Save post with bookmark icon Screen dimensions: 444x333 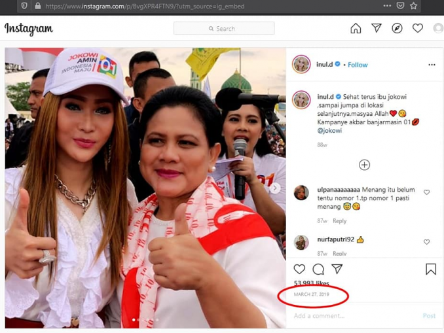431,269
